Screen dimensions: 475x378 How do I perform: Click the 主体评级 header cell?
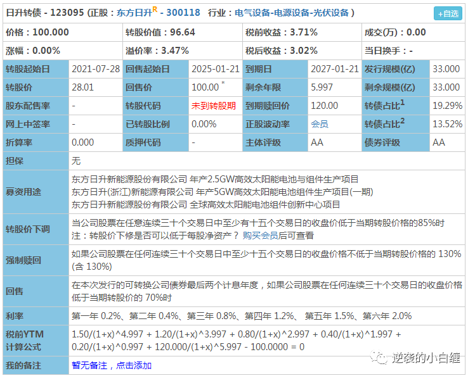click(x=275, y=142)
